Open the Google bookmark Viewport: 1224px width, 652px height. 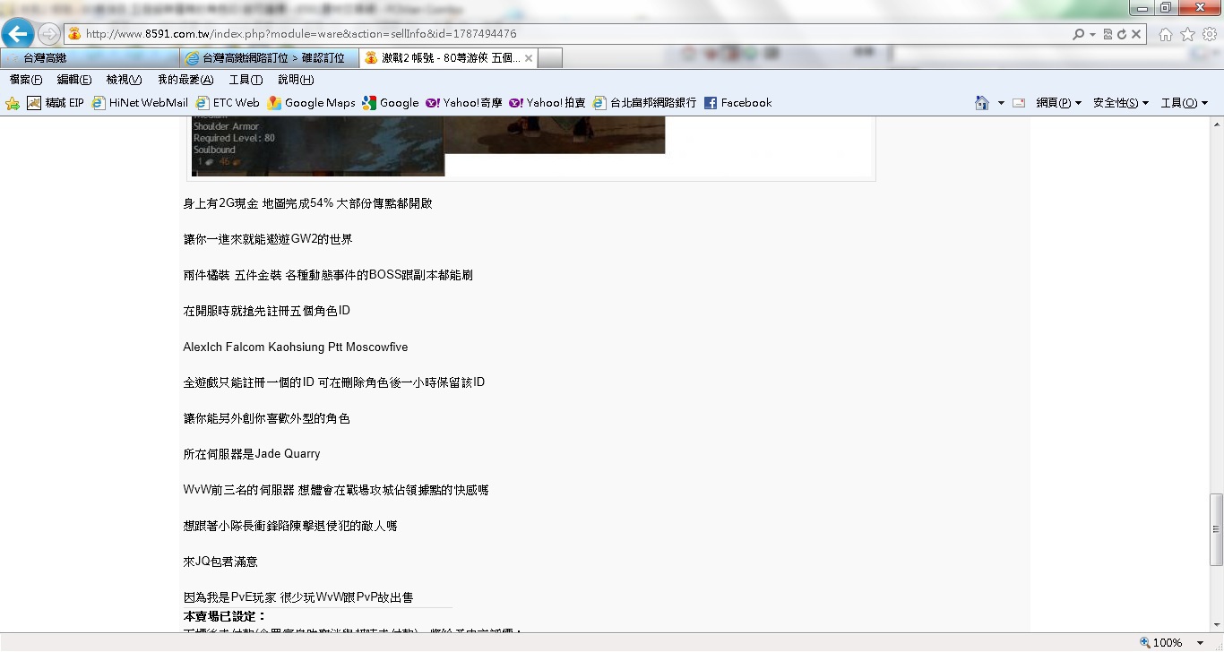pos(391,103)
